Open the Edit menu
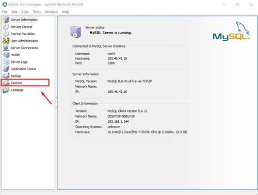Screen dimensions: 258x195 click(14, 12)
